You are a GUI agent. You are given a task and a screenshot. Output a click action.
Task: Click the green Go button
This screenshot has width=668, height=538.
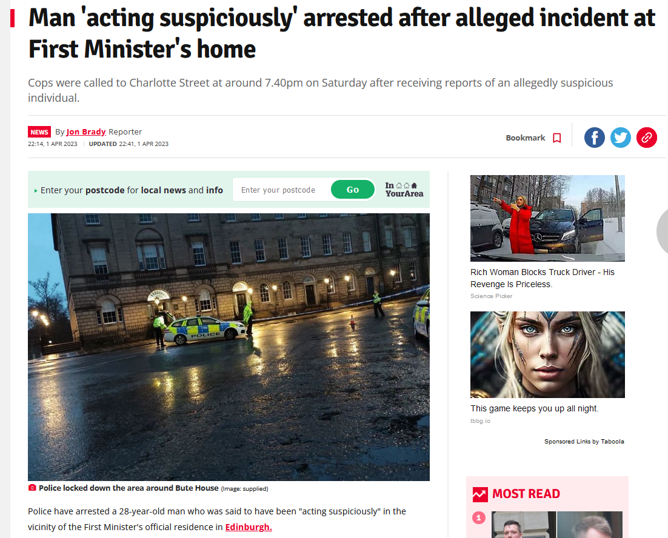[353, 190]
